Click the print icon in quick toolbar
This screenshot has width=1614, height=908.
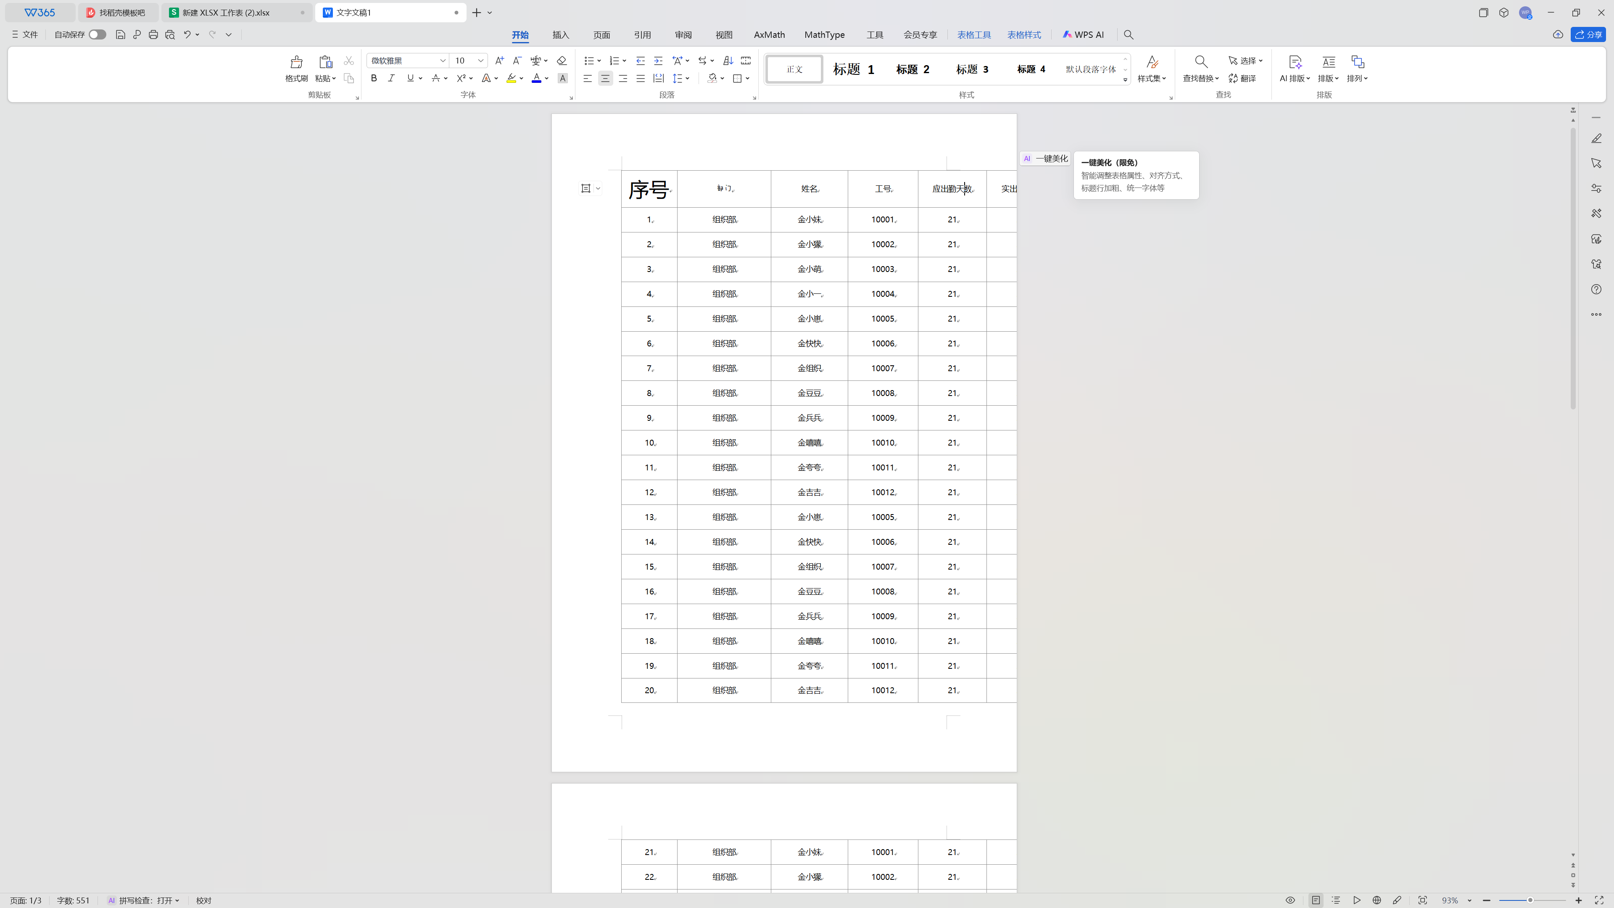pyautogui.click(x=153, y=35)
